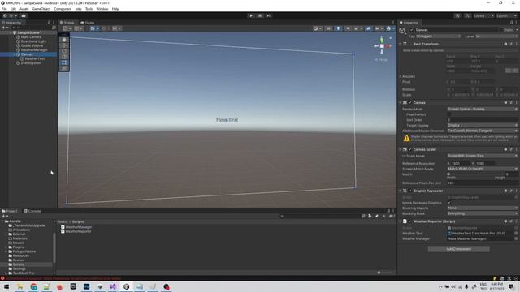Select WeatherManager object in Hierarchy
The width and height of the screenshot is (520, 292).
(34, 50)
